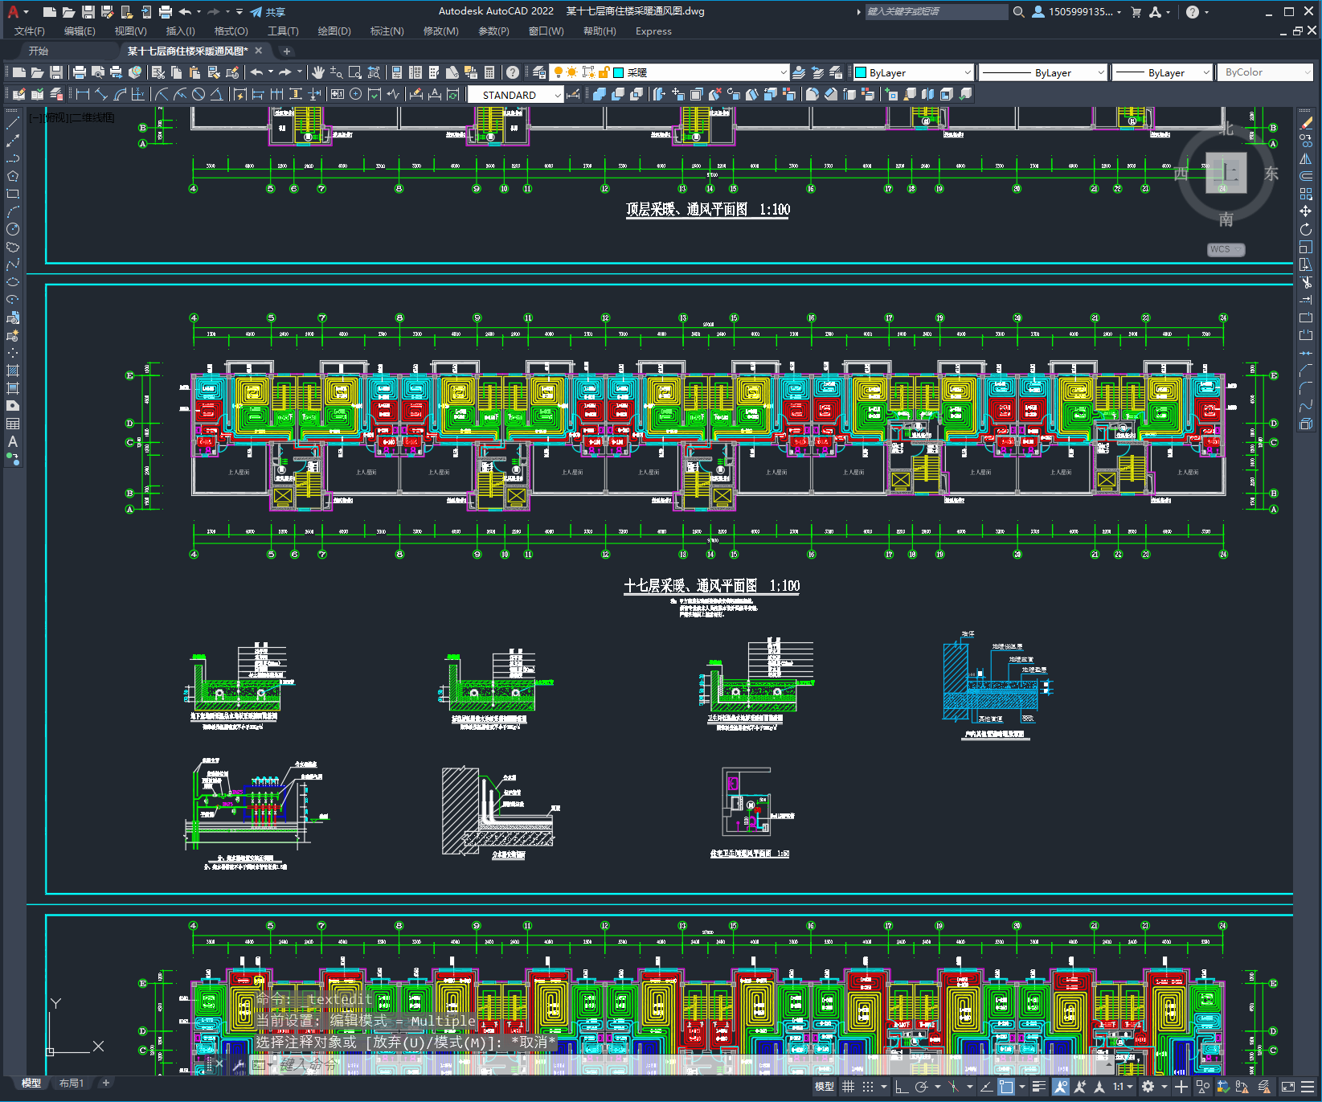Select the Table tool in the Draw toolbar
The height and width of the screenshot is (1102, 1322).
[13, 424]
